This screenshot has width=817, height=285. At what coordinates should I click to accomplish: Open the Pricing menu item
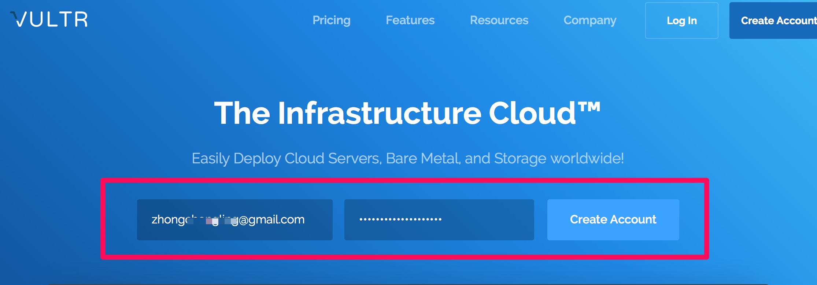[332, 21]
